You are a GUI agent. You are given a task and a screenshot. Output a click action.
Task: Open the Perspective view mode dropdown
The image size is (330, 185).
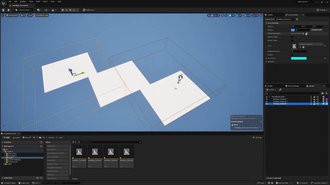point(12,15)
